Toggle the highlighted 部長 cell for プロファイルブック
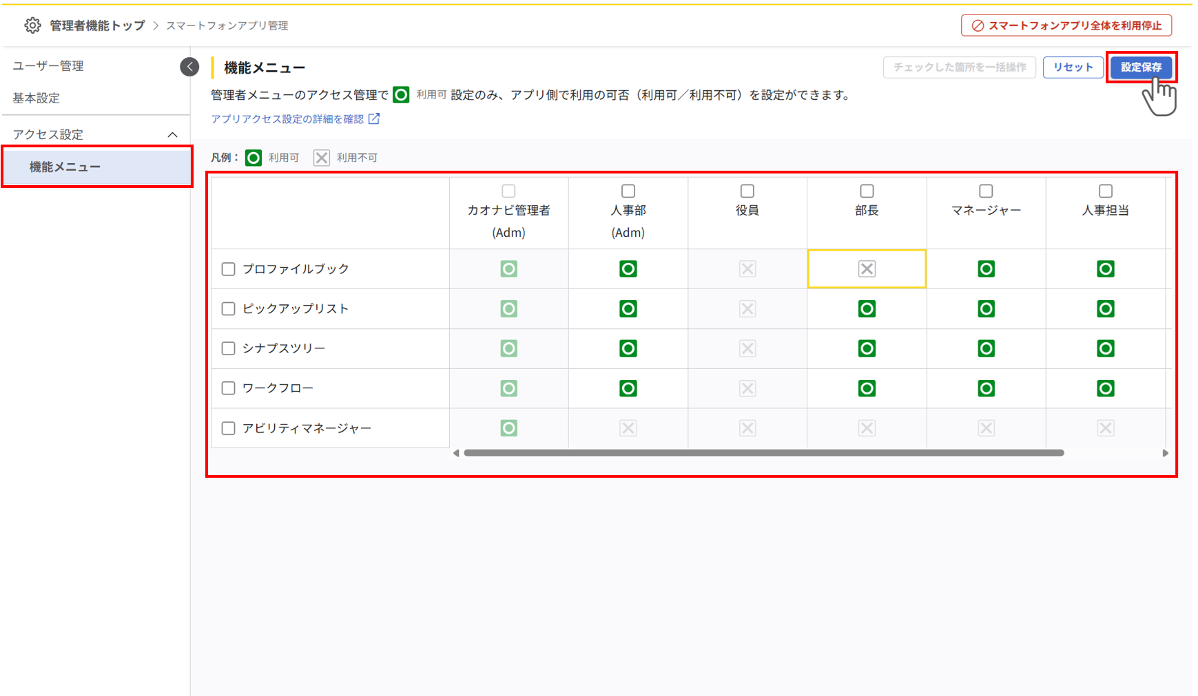This screenshot has width=1198, height=696. point(866,268)
